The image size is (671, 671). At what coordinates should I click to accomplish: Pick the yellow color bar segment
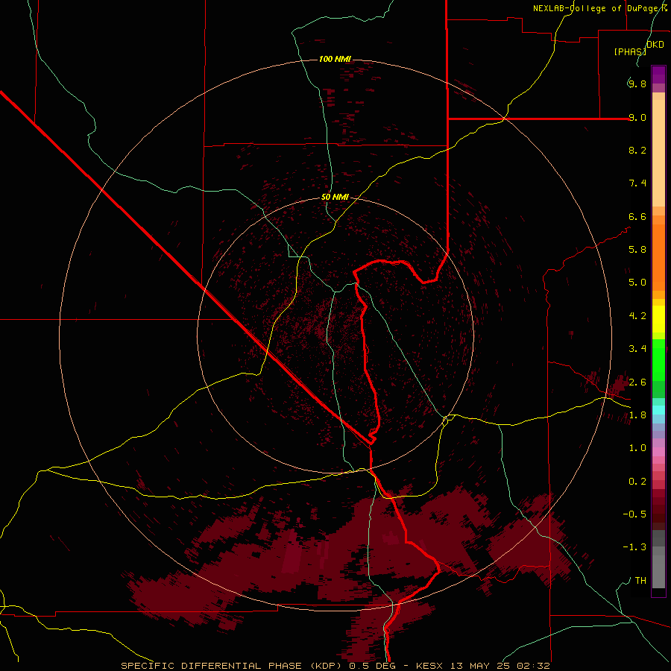[x=658, y=319]
